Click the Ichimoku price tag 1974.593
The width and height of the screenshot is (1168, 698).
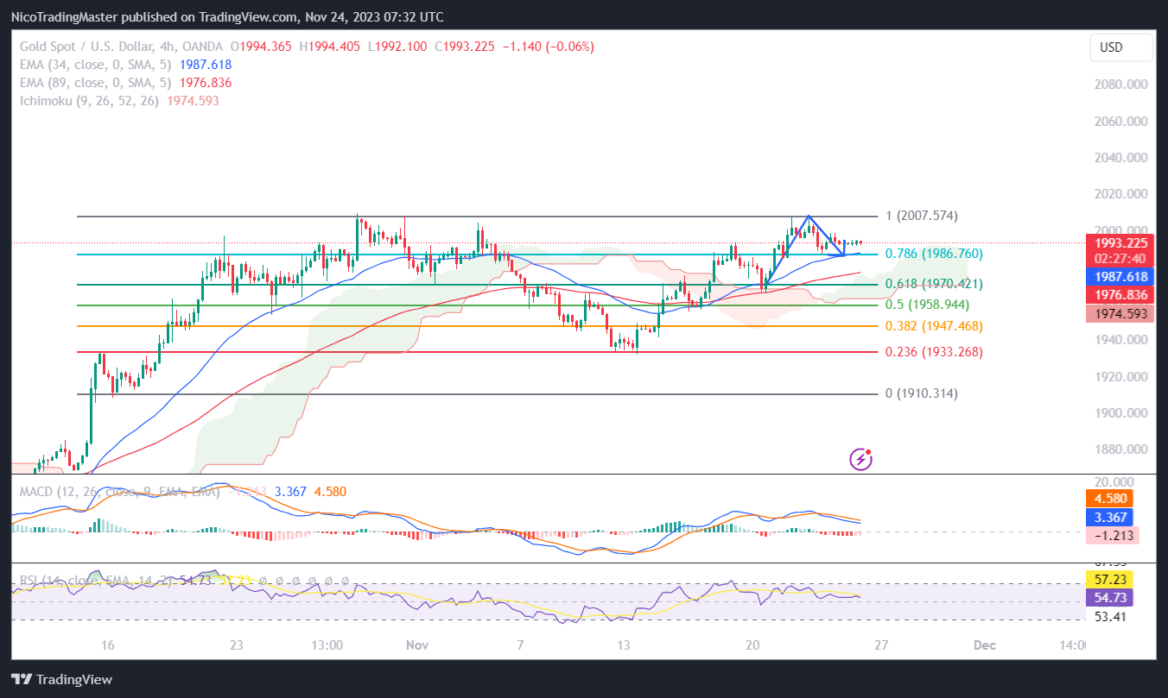(1120, 314)
